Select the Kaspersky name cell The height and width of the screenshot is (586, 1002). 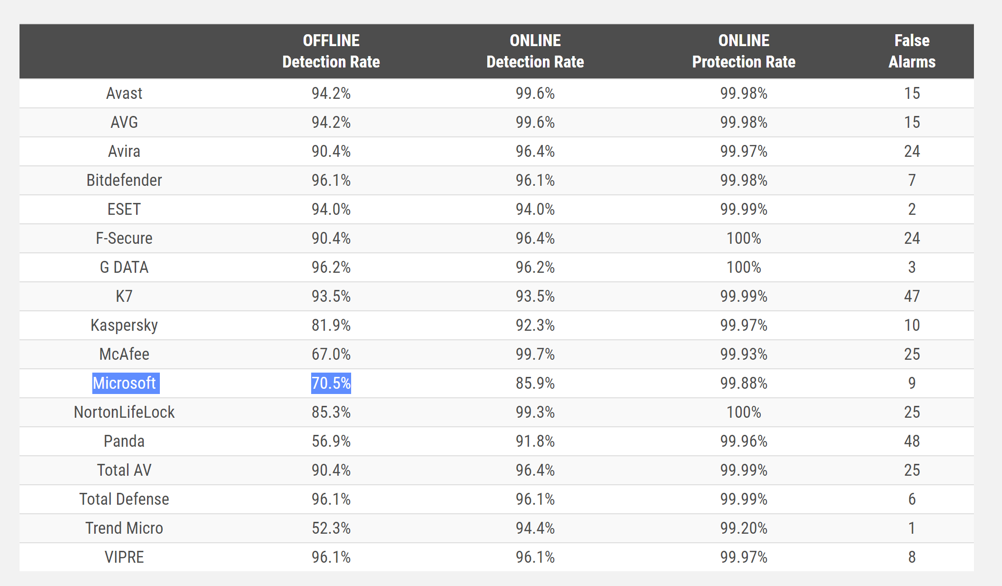coord(124,325)
